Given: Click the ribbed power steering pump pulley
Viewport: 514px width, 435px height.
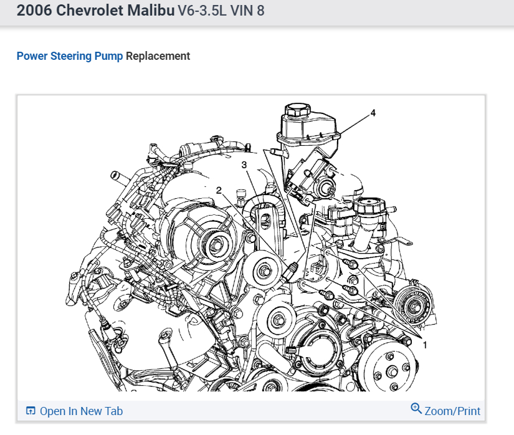Looking at the screenshot, I should point(412,305).
